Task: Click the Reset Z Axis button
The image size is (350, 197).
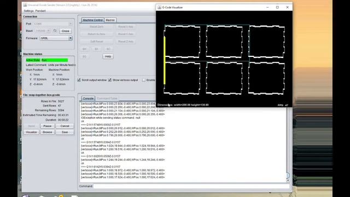Action: pyautogui.click(x=126, y=42)
